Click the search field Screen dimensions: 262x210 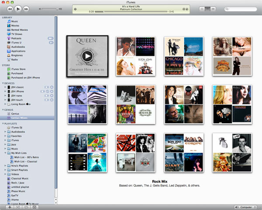pos(241,9)
